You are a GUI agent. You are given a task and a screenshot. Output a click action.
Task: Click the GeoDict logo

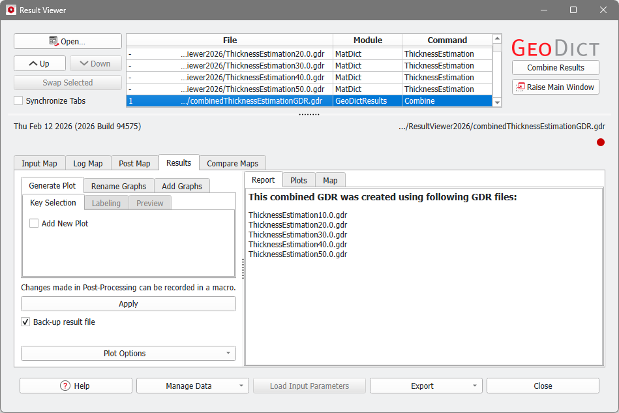click(555, 47)
